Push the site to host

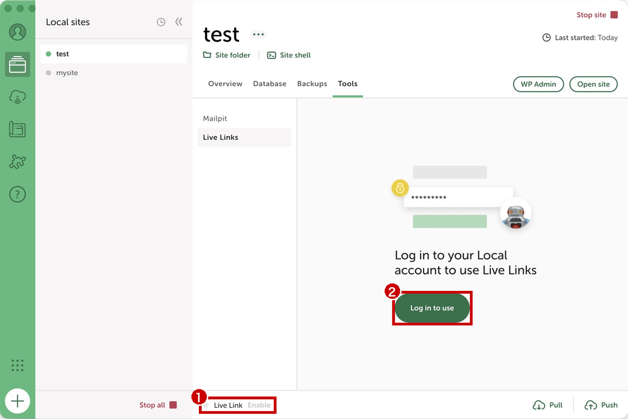[x=601, y=405]
